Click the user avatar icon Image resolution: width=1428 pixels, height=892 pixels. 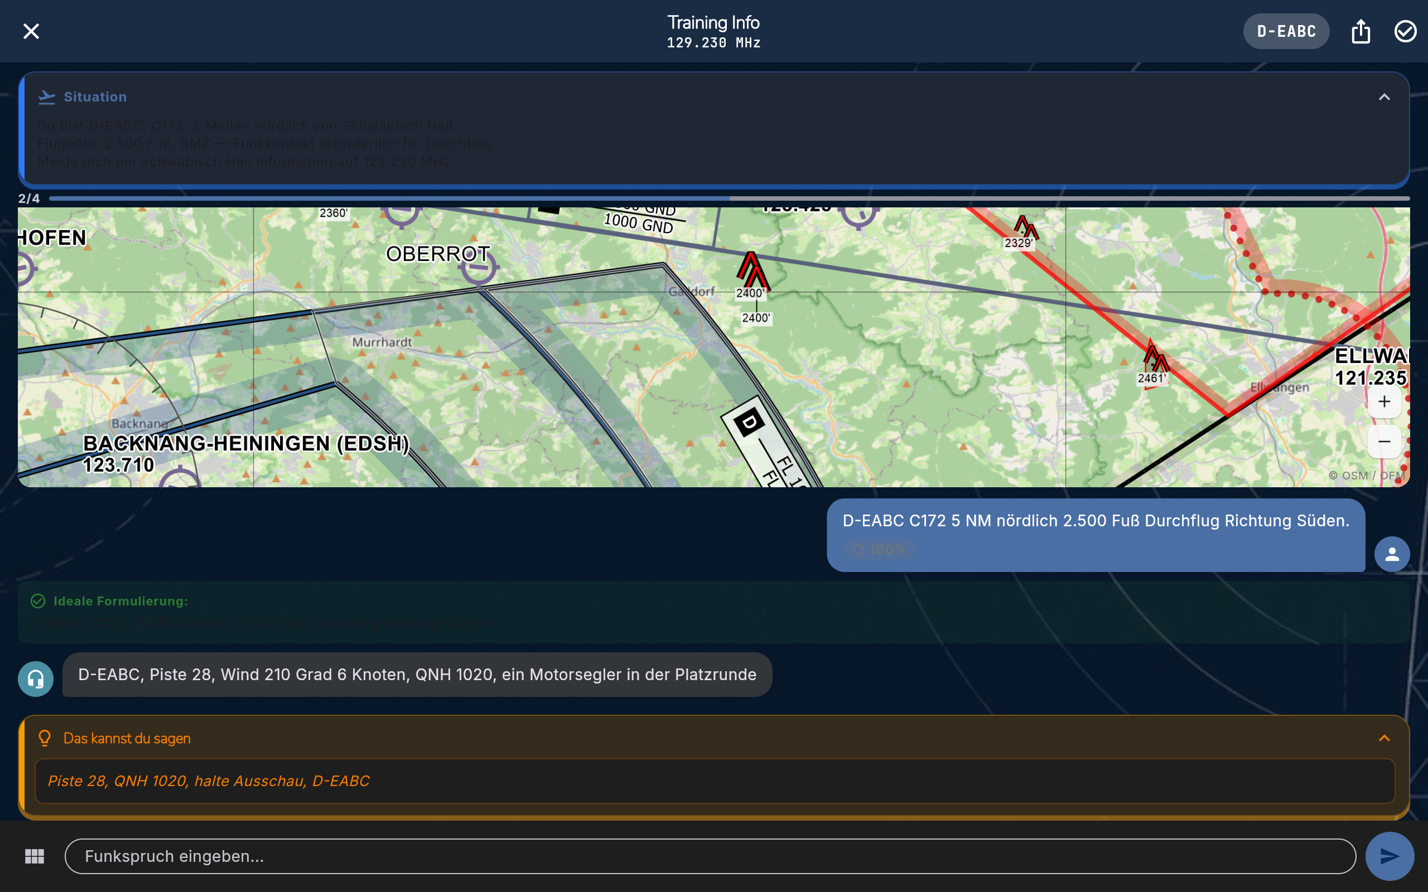(x=1392, y=554)
